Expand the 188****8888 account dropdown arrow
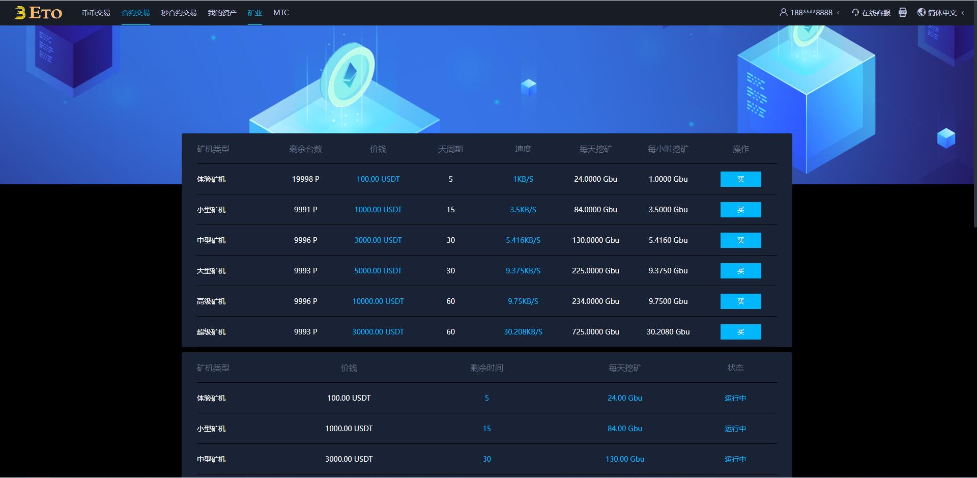977x478 pixels. tap(838, 13)
